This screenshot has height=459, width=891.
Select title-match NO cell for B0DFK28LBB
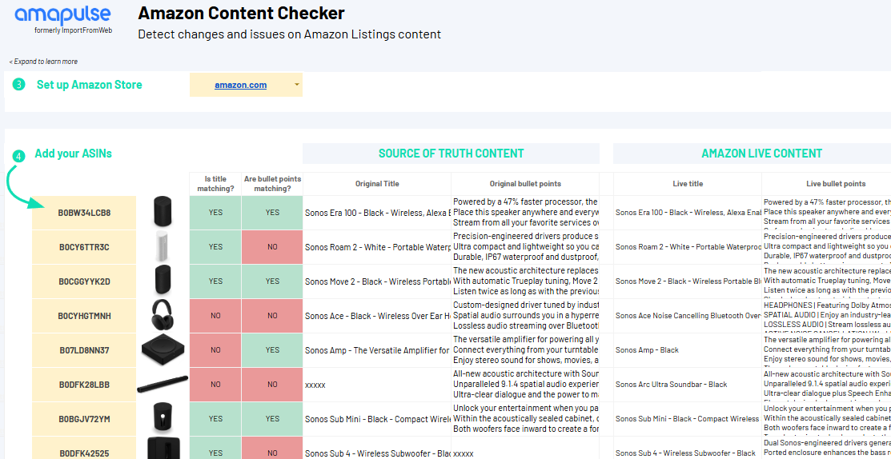coord(215,385)
